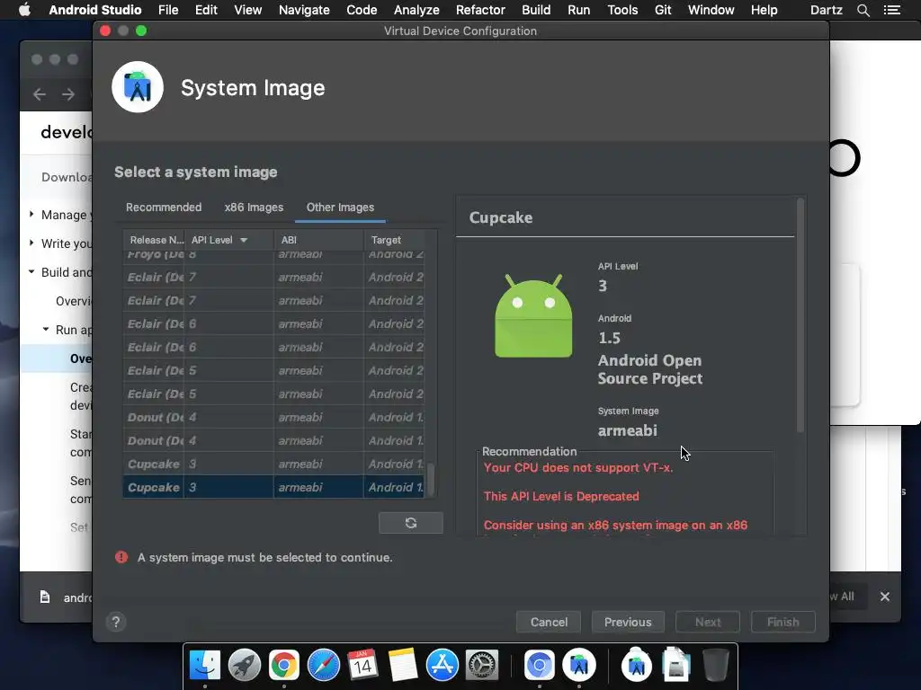
Task: Open Control Center list icon in menu bar
Action: pos(891,10)
